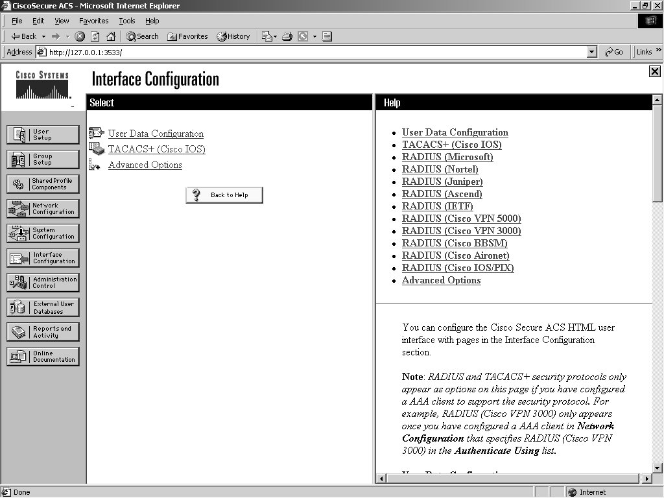Select the Interface Configuration navigation button
Screen dimensions: 664x498
coord(43,257)
